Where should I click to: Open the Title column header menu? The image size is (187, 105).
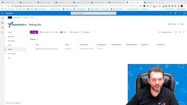pyautogui.click(x=38, y=45)
